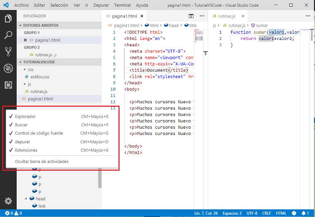Click the sumar breadcrumb symbol
This screenshot has width=315, height=217.
click(259, 25)
